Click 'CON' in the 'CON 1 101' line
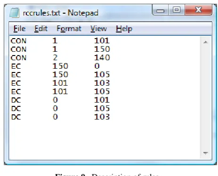Image resolution: width=218 pixels, height=176 pixels. pos(18,41)
